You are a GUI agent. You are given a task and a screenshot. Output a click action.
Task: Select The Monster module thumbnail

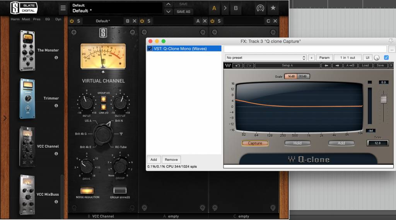click(27, 51)
